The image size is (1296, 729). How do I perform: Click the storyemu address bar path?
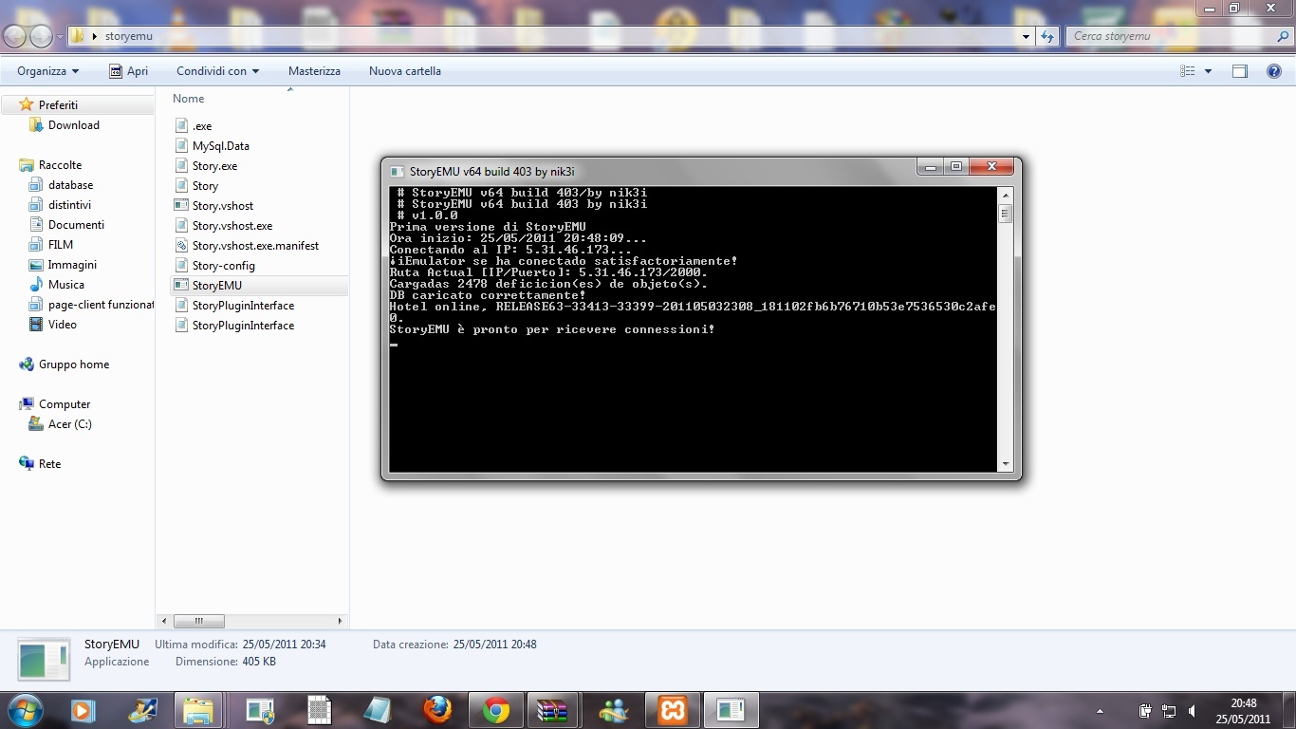point(127,36)
